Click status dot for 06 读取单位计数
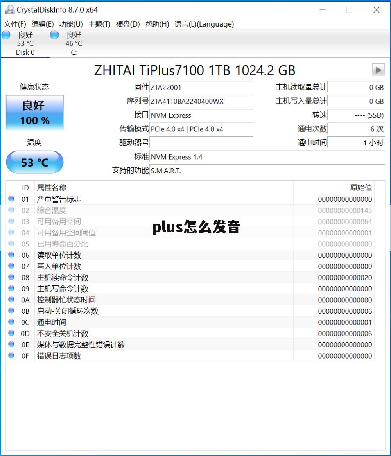This screenshot has height=456, width=391. (11, 255)
